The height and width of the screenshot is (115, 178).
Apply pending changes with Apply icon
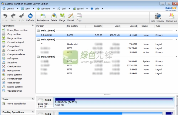[x=21, y=17]
